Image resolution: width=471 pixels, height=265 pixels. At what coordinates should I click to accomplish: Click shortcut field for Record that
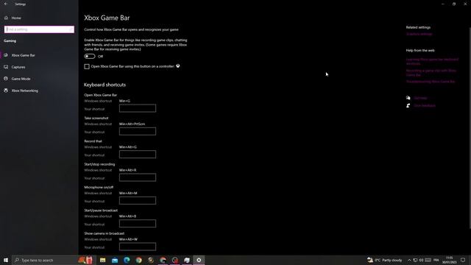tap(138, 155)
